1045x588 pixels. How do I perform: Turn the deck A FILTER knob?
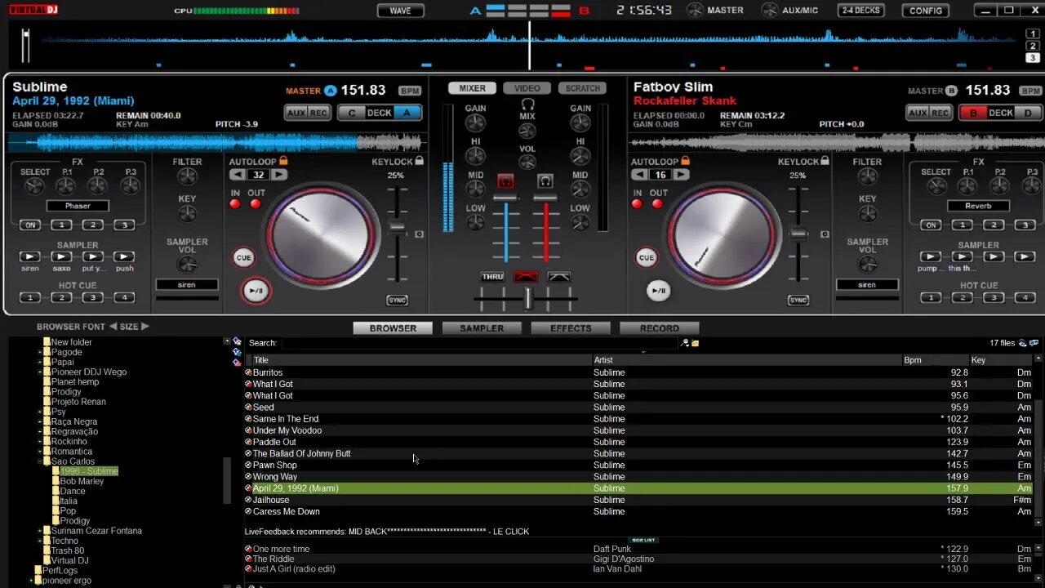click(x=187, y=176)
